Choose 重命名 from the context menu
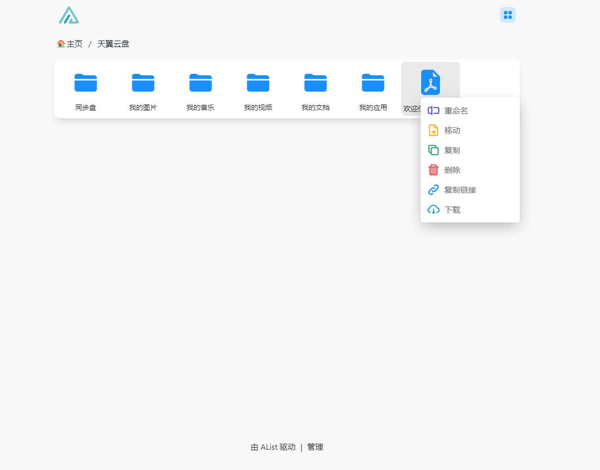The image size is (600, 470). click(x=470, y=110)
